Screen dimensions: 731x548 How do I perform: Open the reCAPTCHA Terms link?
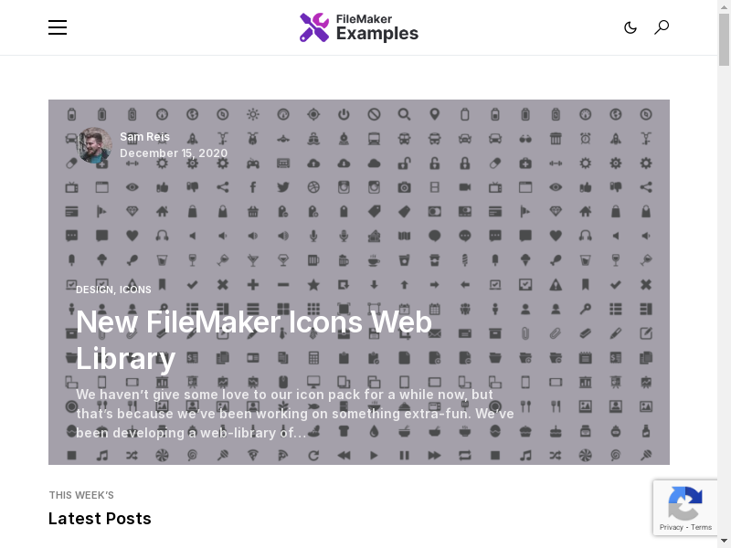tap(702, 527)
